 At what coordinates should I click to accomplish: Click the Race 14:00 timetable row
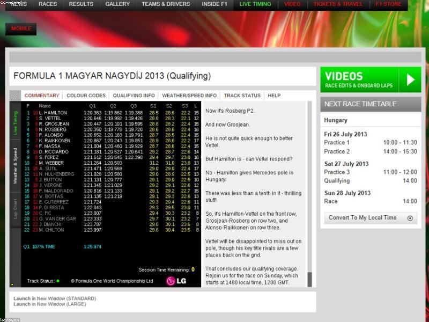(x=371, y=201)
